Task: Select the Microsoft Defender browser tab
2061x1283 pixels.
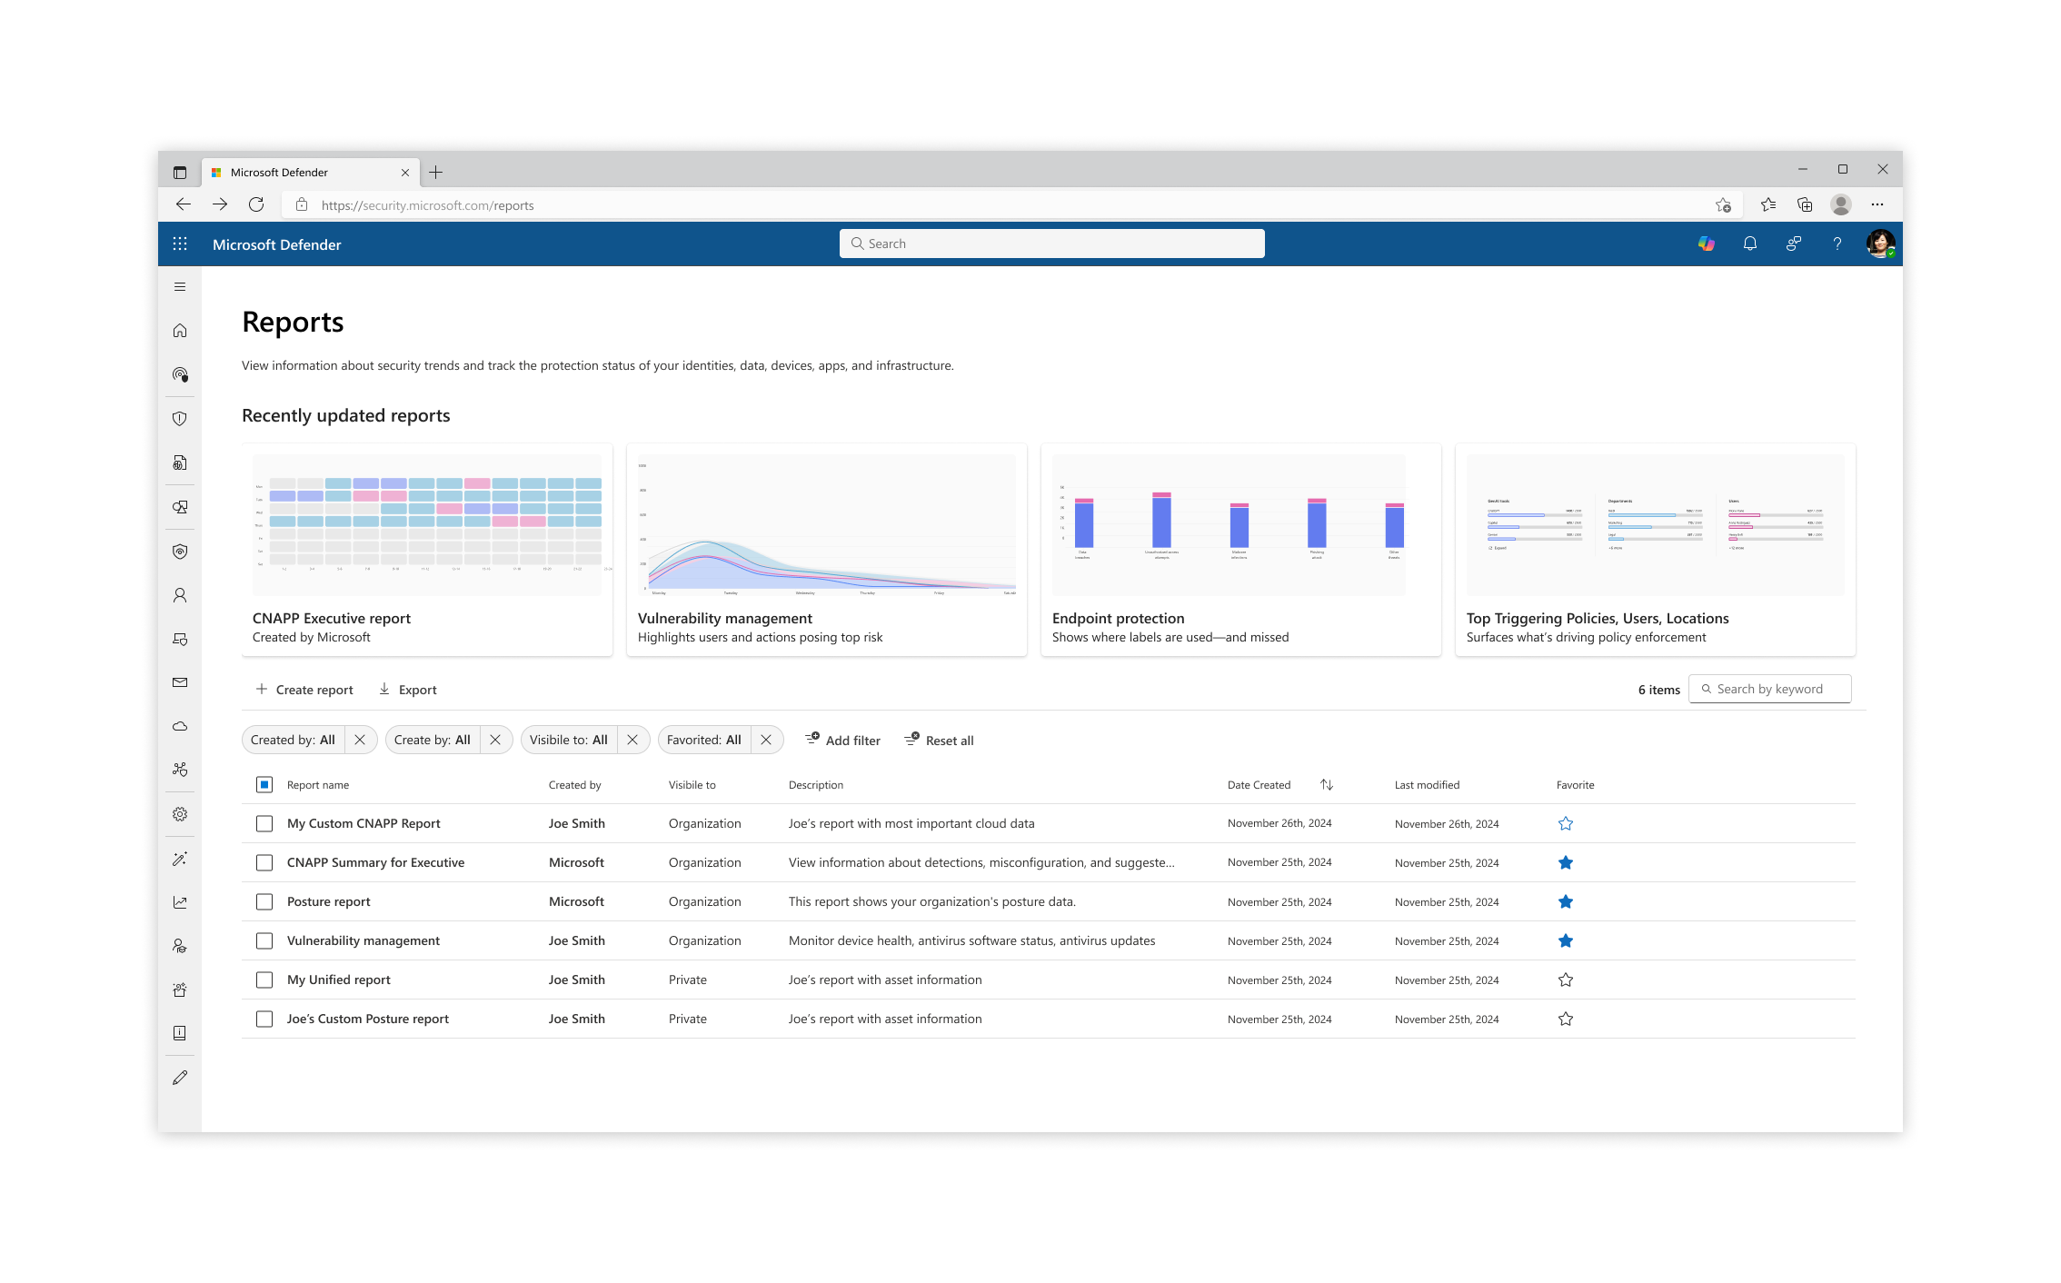Action: coord(300,172)
